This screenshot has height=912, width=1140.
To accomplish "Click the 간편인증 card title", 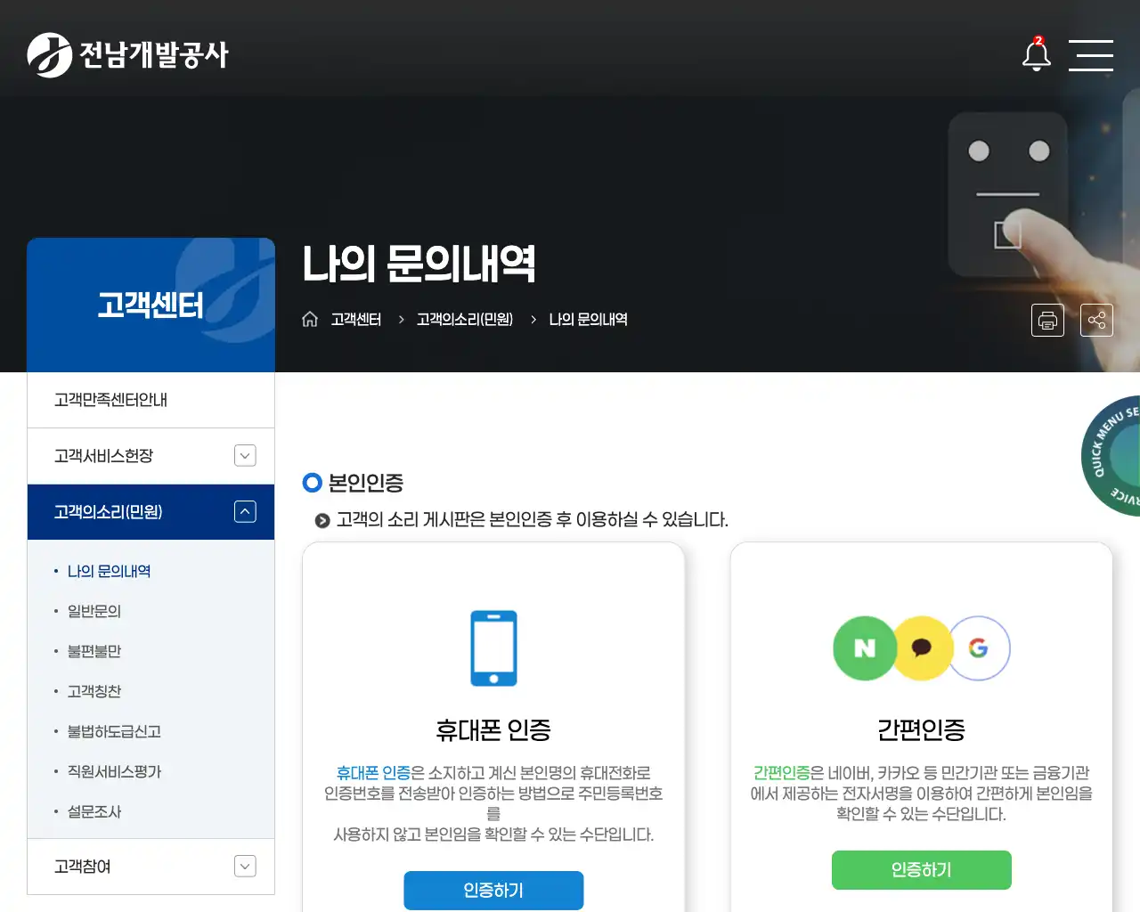I will (922, 730).
